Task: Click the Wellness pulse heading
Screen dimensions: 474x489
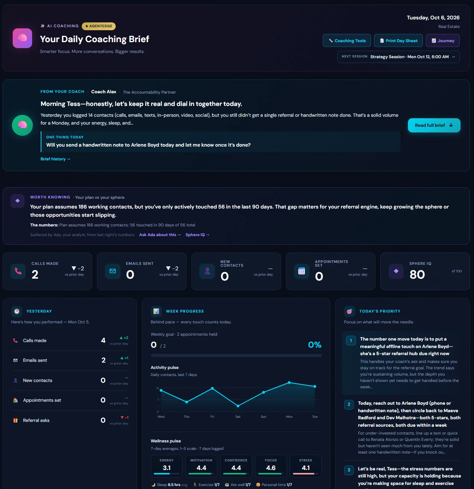Action: 166,441
